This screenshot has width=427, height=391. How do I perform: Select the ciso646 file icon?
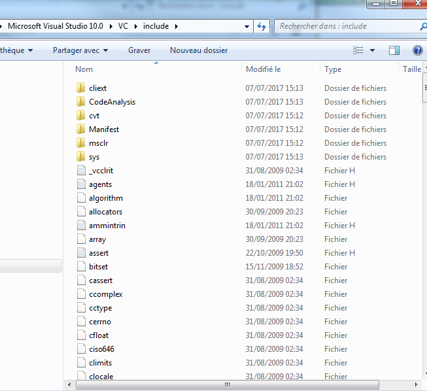point(81,348)
